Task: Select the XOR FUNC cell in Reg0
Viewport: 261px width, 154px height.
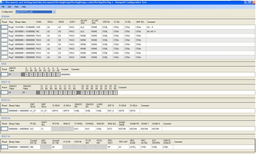Action: (41, 27)
